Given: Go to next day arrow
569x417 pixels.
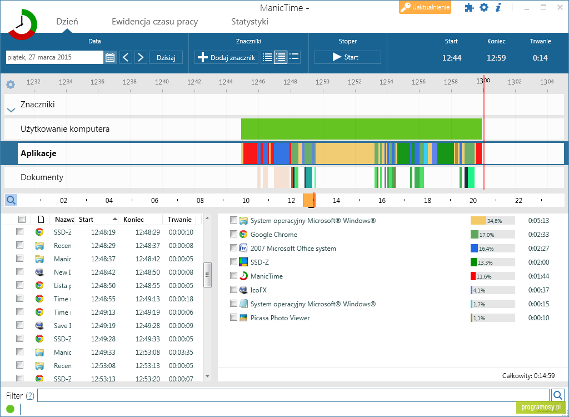Looking at the screenshot, I should (141, 57).
